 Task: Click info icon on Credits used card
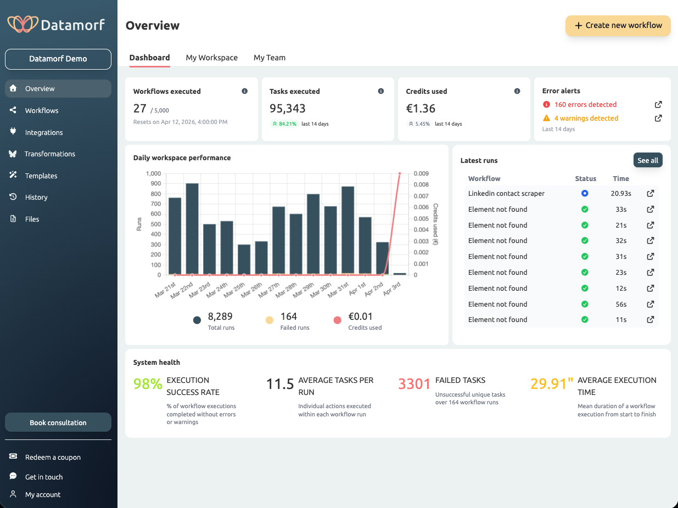pyautogui.click(x=517, y=91)
